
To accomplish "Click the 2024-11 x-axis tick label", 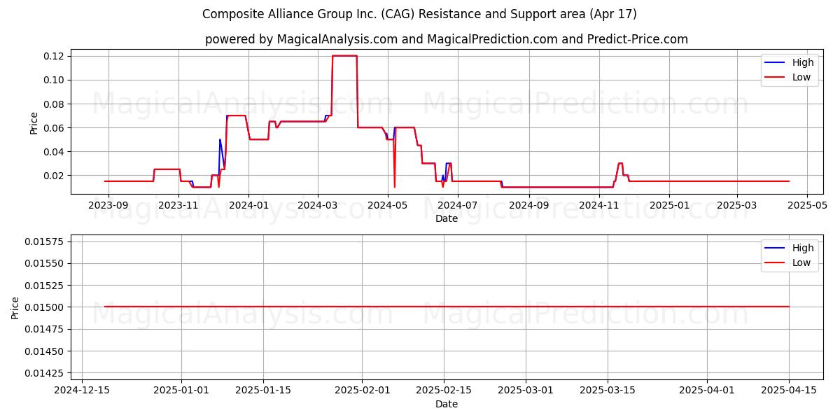I will pos(599,205).
